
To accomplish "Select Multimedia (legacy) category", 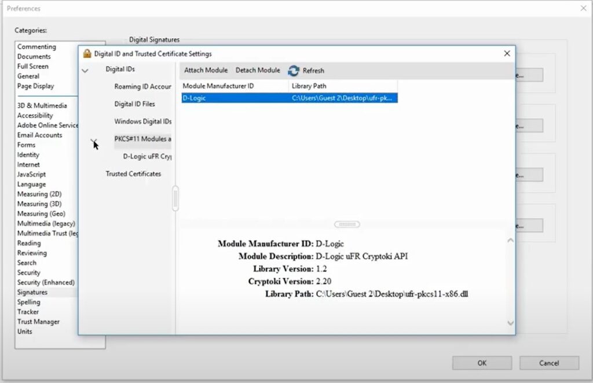I will pos(46,223).
